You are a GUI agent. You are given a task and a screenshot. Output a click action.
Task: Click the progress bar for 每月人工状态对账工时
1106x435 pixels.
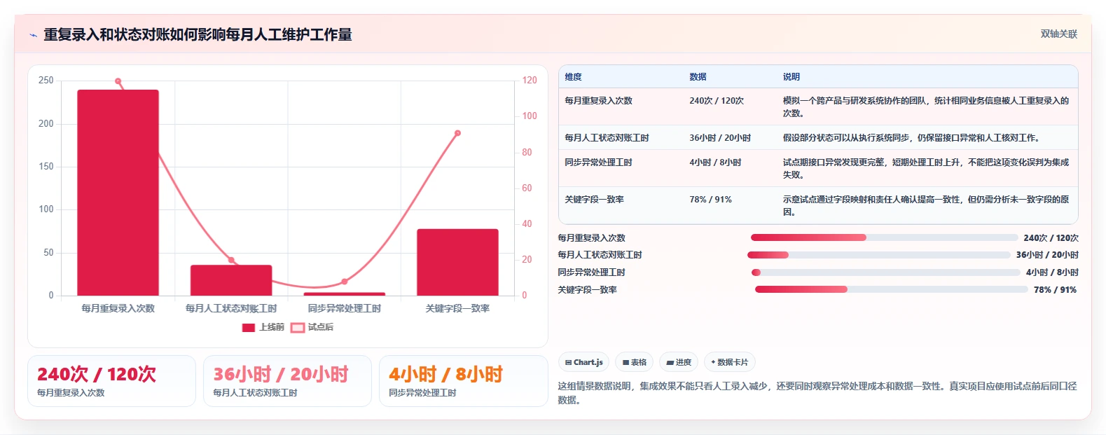(x=879, y=255)
